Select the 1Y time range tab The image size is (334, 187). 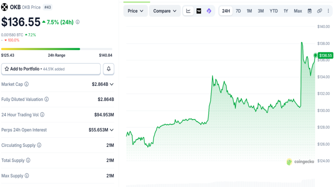pyautogui.click(x=286, y=11)
